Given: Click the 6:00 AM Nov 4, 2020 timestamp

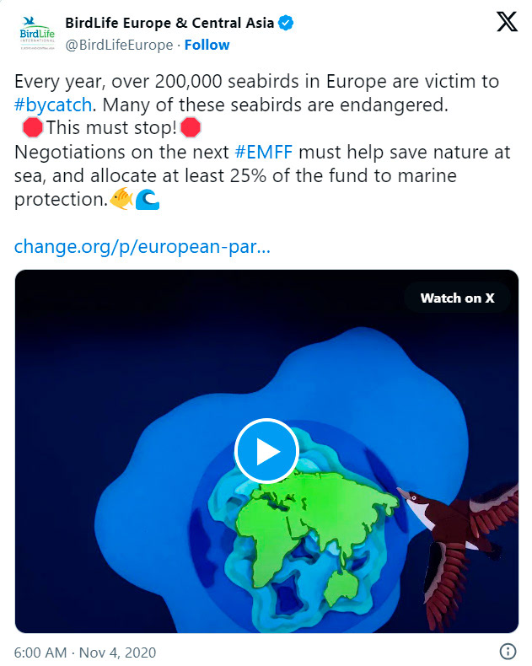Looking at the screenshot, I should click(x=85, y=652).
